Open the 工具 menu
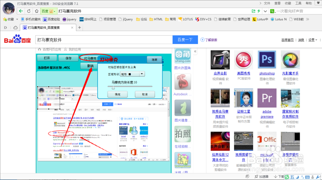The height and width of the screenshot is (180, 322). [298, 3]
